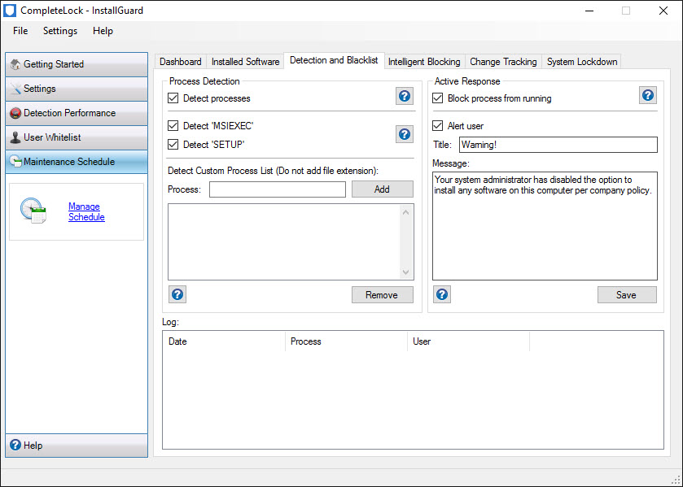Open the Manage Schedule link
This screenshot has width=683, height=487.
86,212
